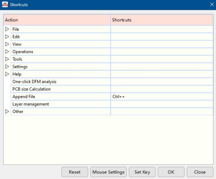The image size is (216, 179).
Task: Select the Layer management row
Action: click(x=31, y=104)
